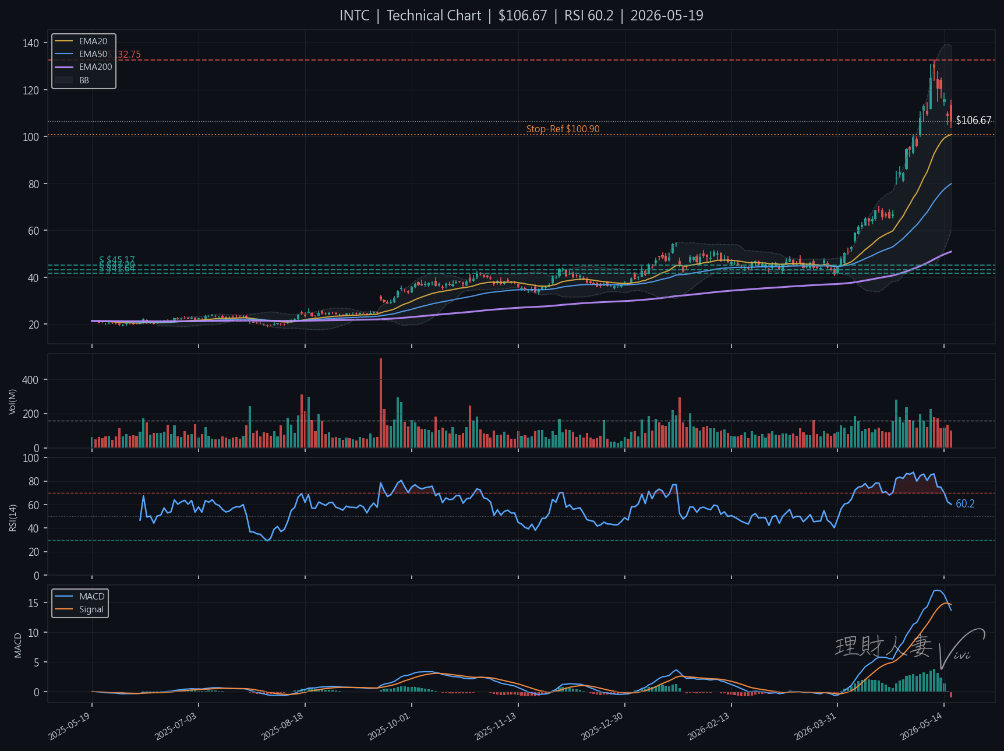
Task: Click the blue 60.2 value beside the RSI line
Action: click(965, 504)
